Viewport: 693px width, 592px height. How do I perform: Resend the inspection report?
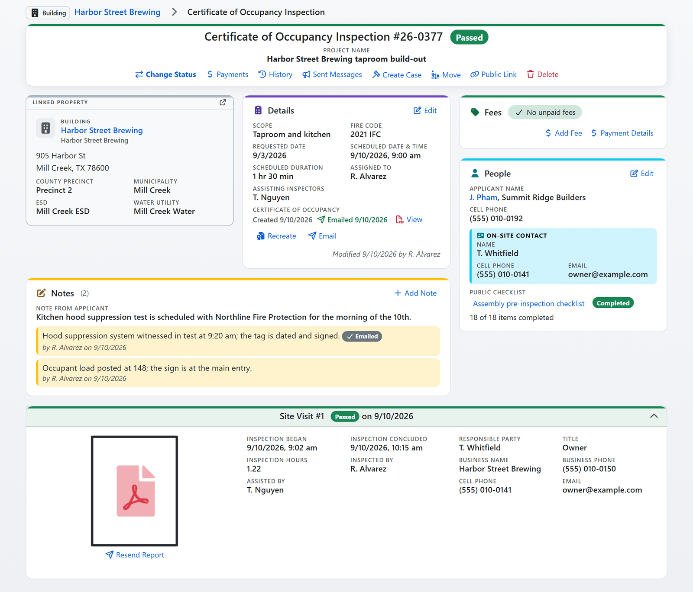pos(135,555)
